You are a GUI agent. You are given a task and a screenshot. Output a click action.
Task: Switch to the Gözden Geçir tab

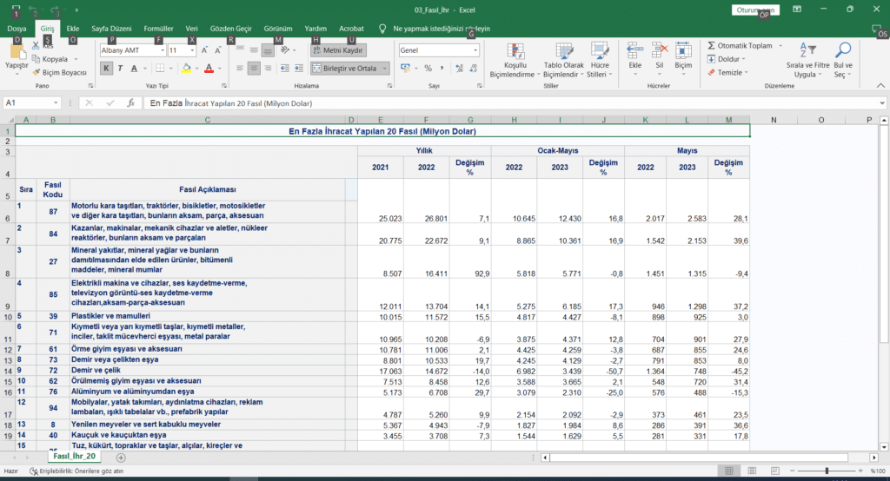coord(230,29)
